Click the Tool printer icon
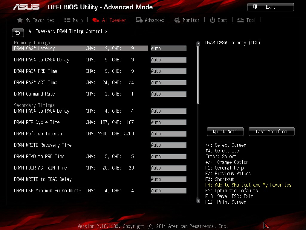The height and width of the screenshot is (230, 306). pos(240,20)
